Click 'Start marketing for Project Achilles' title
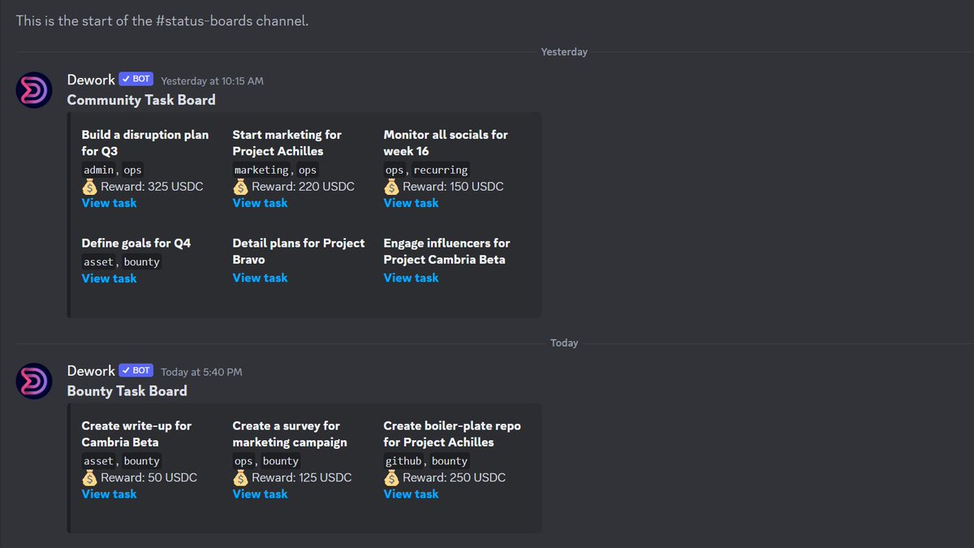The height and width of the screenshot is (548, 974). tap(287, 143)
